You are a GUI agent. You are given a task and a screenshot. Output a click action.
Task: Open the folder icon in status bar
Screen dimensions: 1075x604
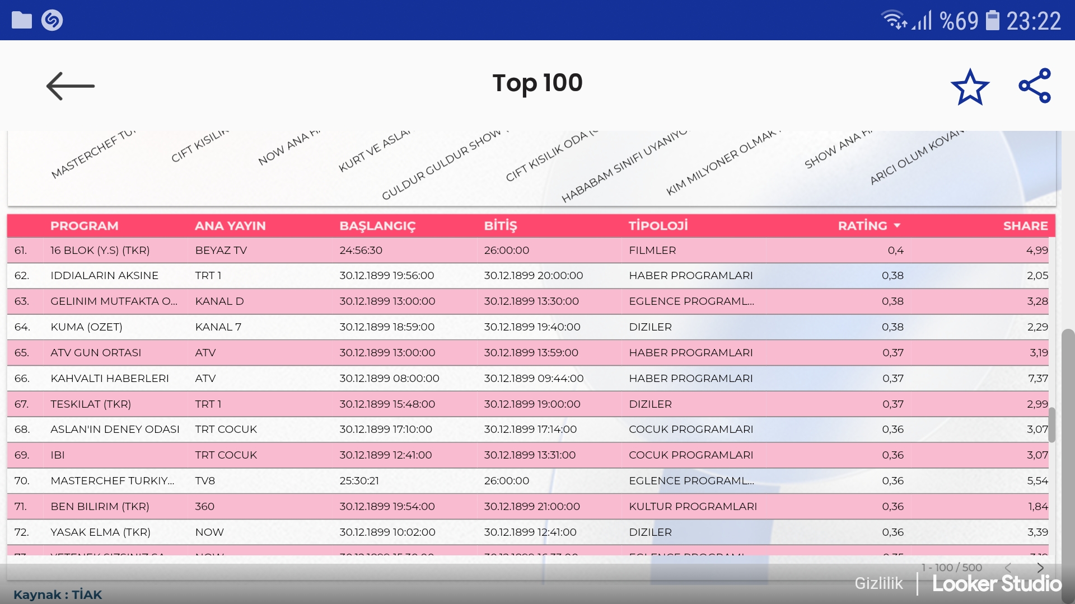coord(22,20)
